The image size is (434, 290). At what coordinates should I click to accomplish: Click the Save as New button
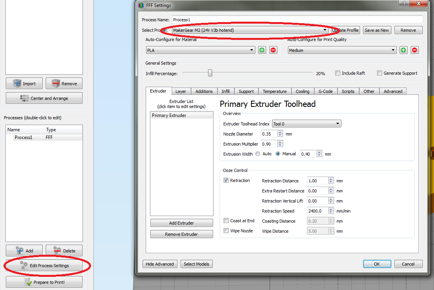pos(377,30)
